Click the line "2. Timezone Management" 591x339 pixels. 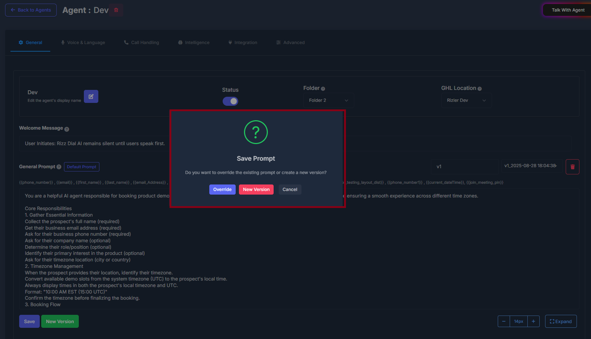click(x=54, y=266)
